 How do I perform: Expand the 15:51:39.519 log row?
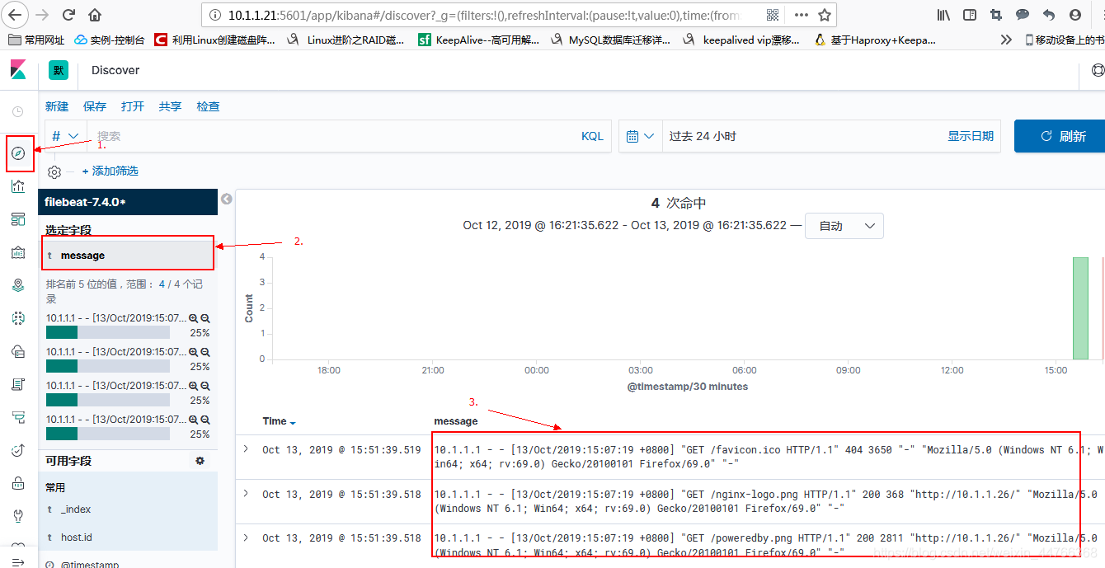click(246, 449)
